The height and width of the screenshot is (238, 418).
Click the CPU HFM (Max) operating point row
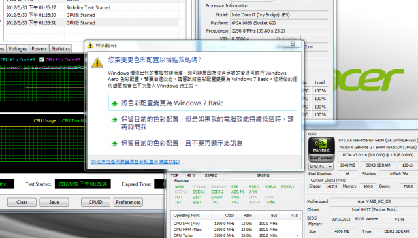(x=236, y=229)
